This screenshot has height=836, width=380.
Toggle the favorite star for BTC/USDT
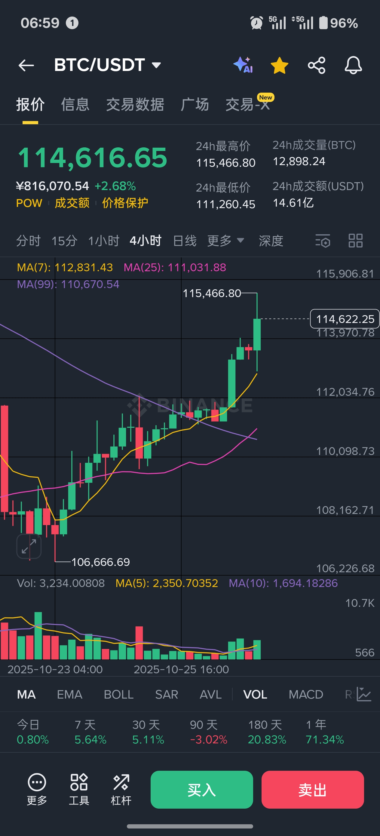click(x=279, y=65)
